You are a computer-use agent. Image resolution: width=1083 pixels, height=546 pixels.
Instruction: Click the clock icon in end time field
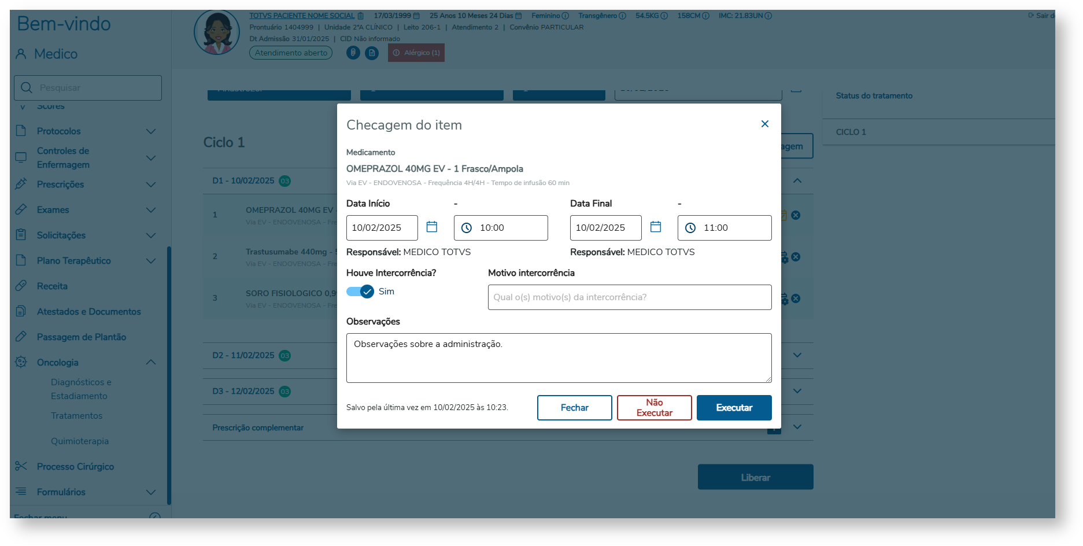(x=690, y=228)
